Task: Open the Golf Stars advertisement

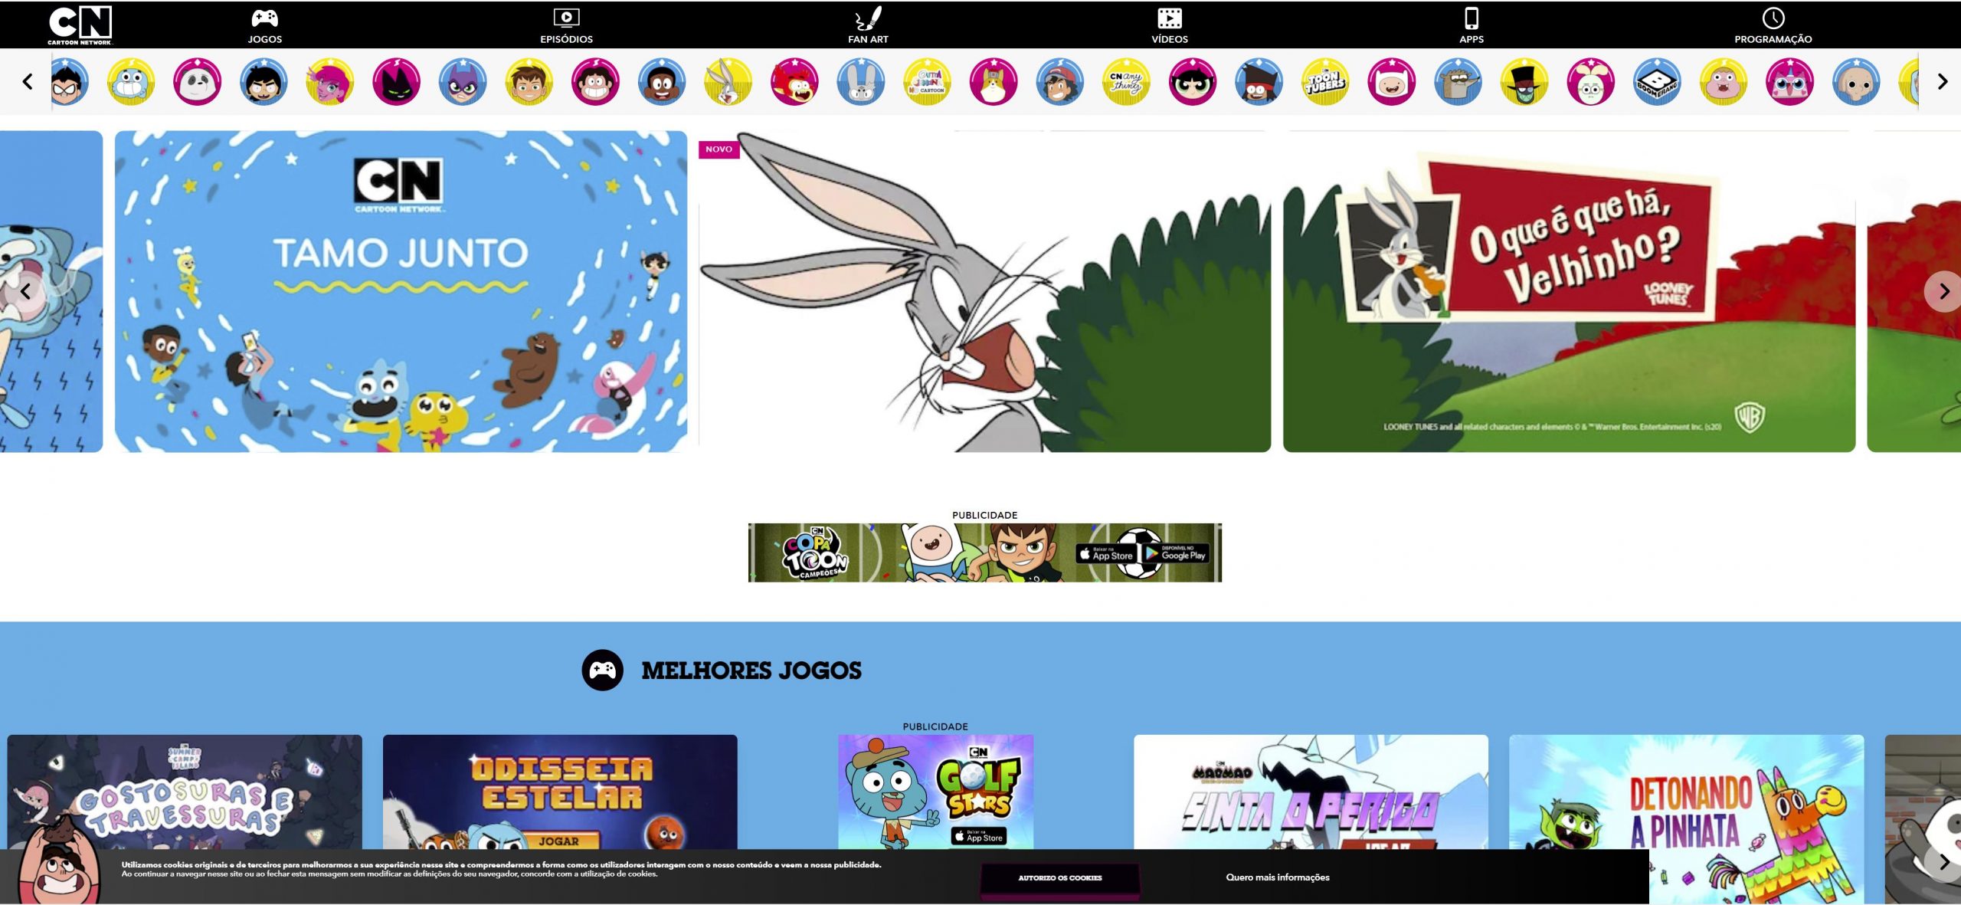Action: [935, 792]
